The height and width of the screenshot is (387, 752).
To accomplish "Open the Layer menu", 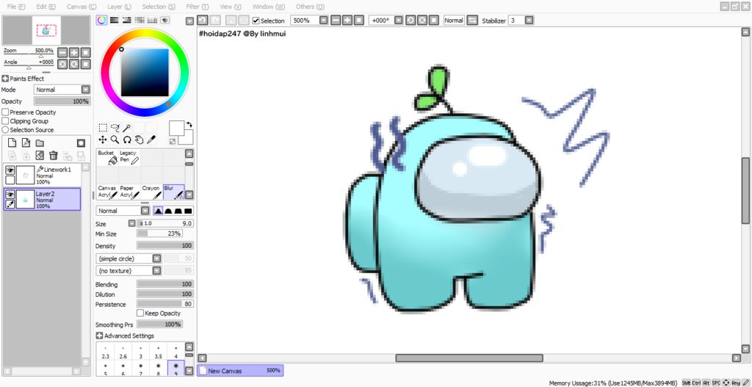I will click(x=119, y=7).
